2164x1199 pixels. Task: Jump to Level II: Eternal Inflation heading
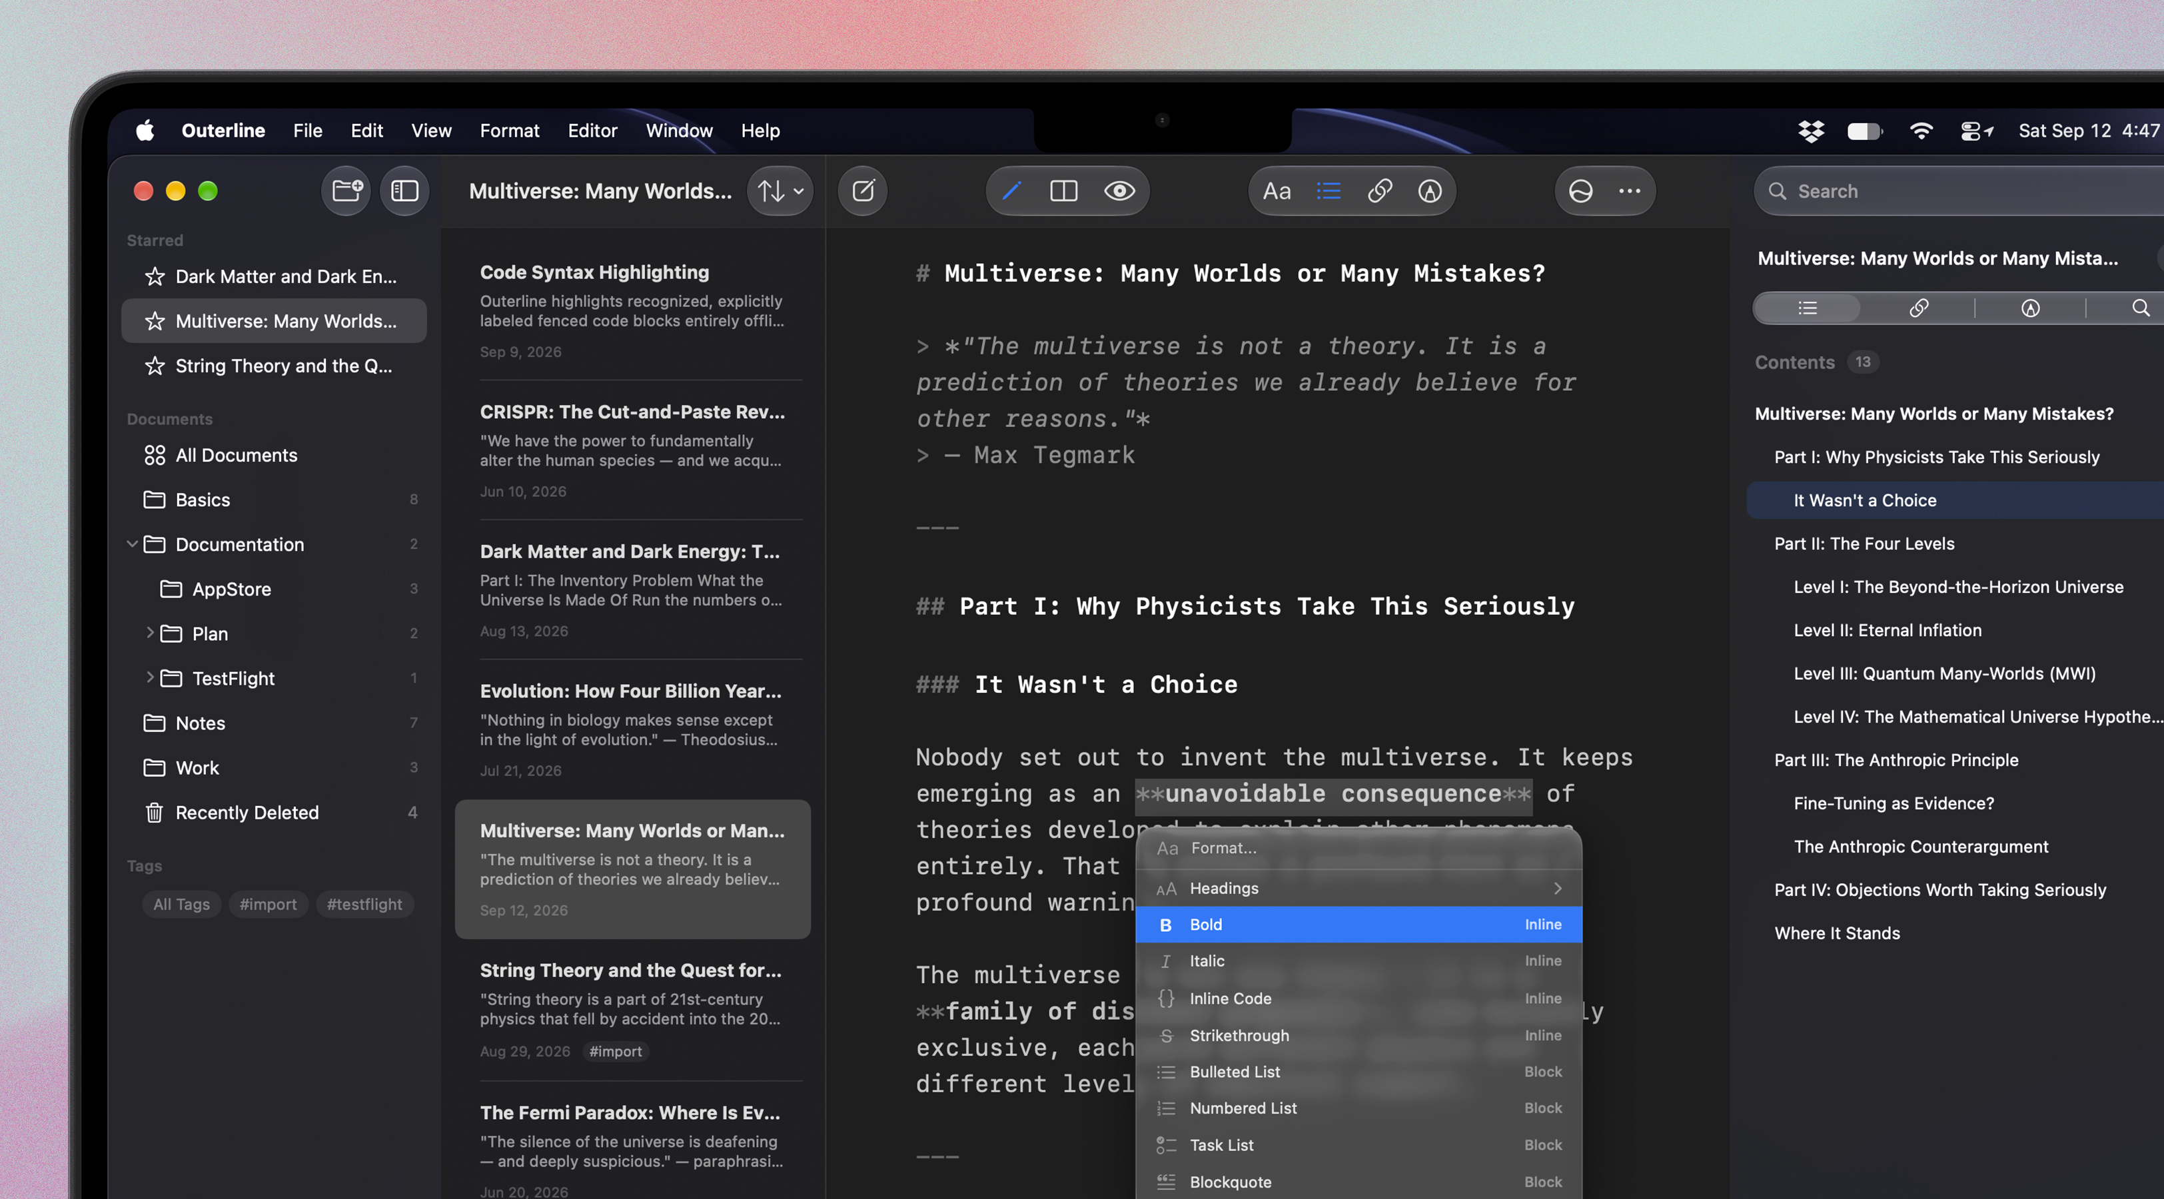[1887, 629]
